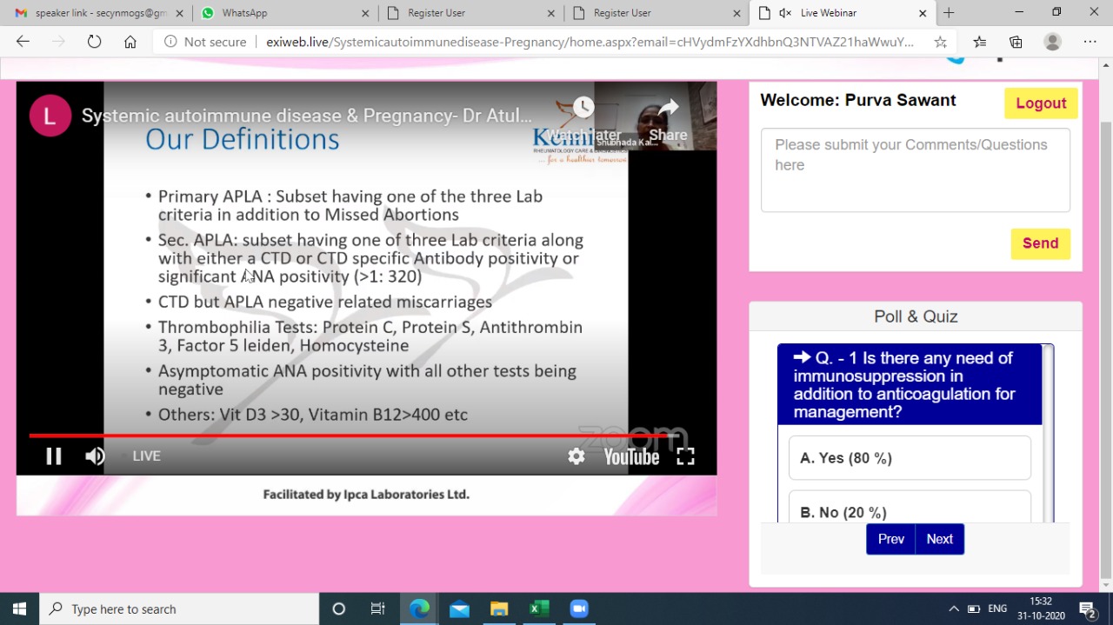The image size is (1113, 625).
Task: Select poll answer A. Yes
Action: pyautogui.click(x=909, y=458)
